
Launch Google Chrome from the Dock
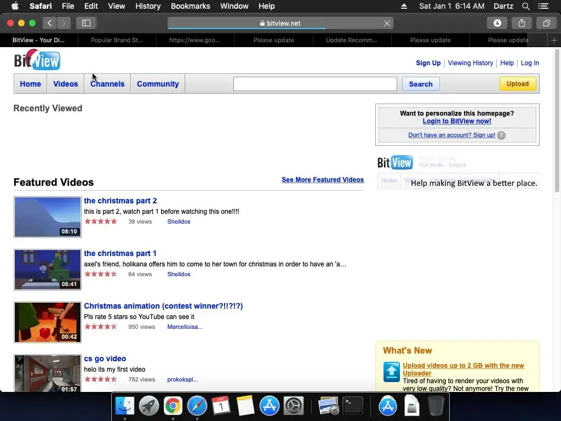click(173, 406)
